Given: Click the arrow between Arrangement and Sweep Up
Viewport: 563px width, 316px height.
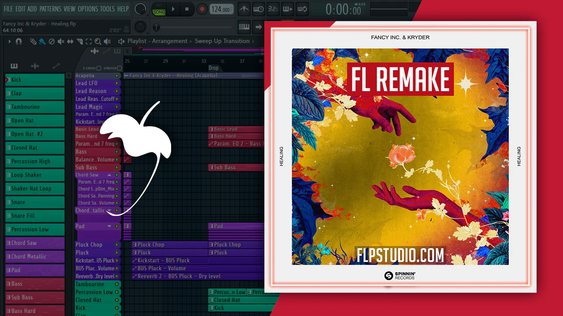Looking at the screenshot, I should 191,41.
